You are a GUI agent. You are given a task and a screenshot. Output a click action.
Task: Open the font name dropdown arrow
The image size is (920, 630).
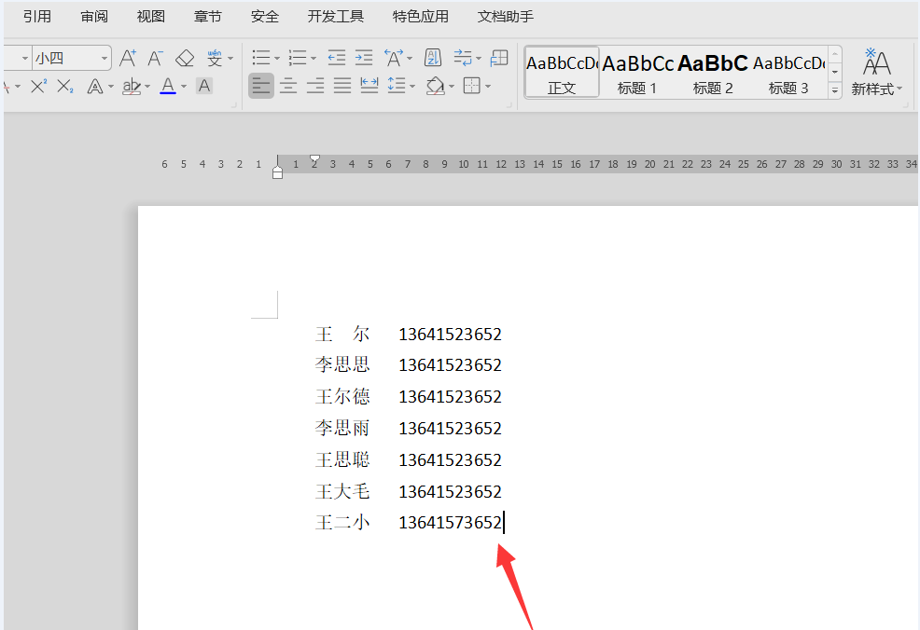pos(24,58)
